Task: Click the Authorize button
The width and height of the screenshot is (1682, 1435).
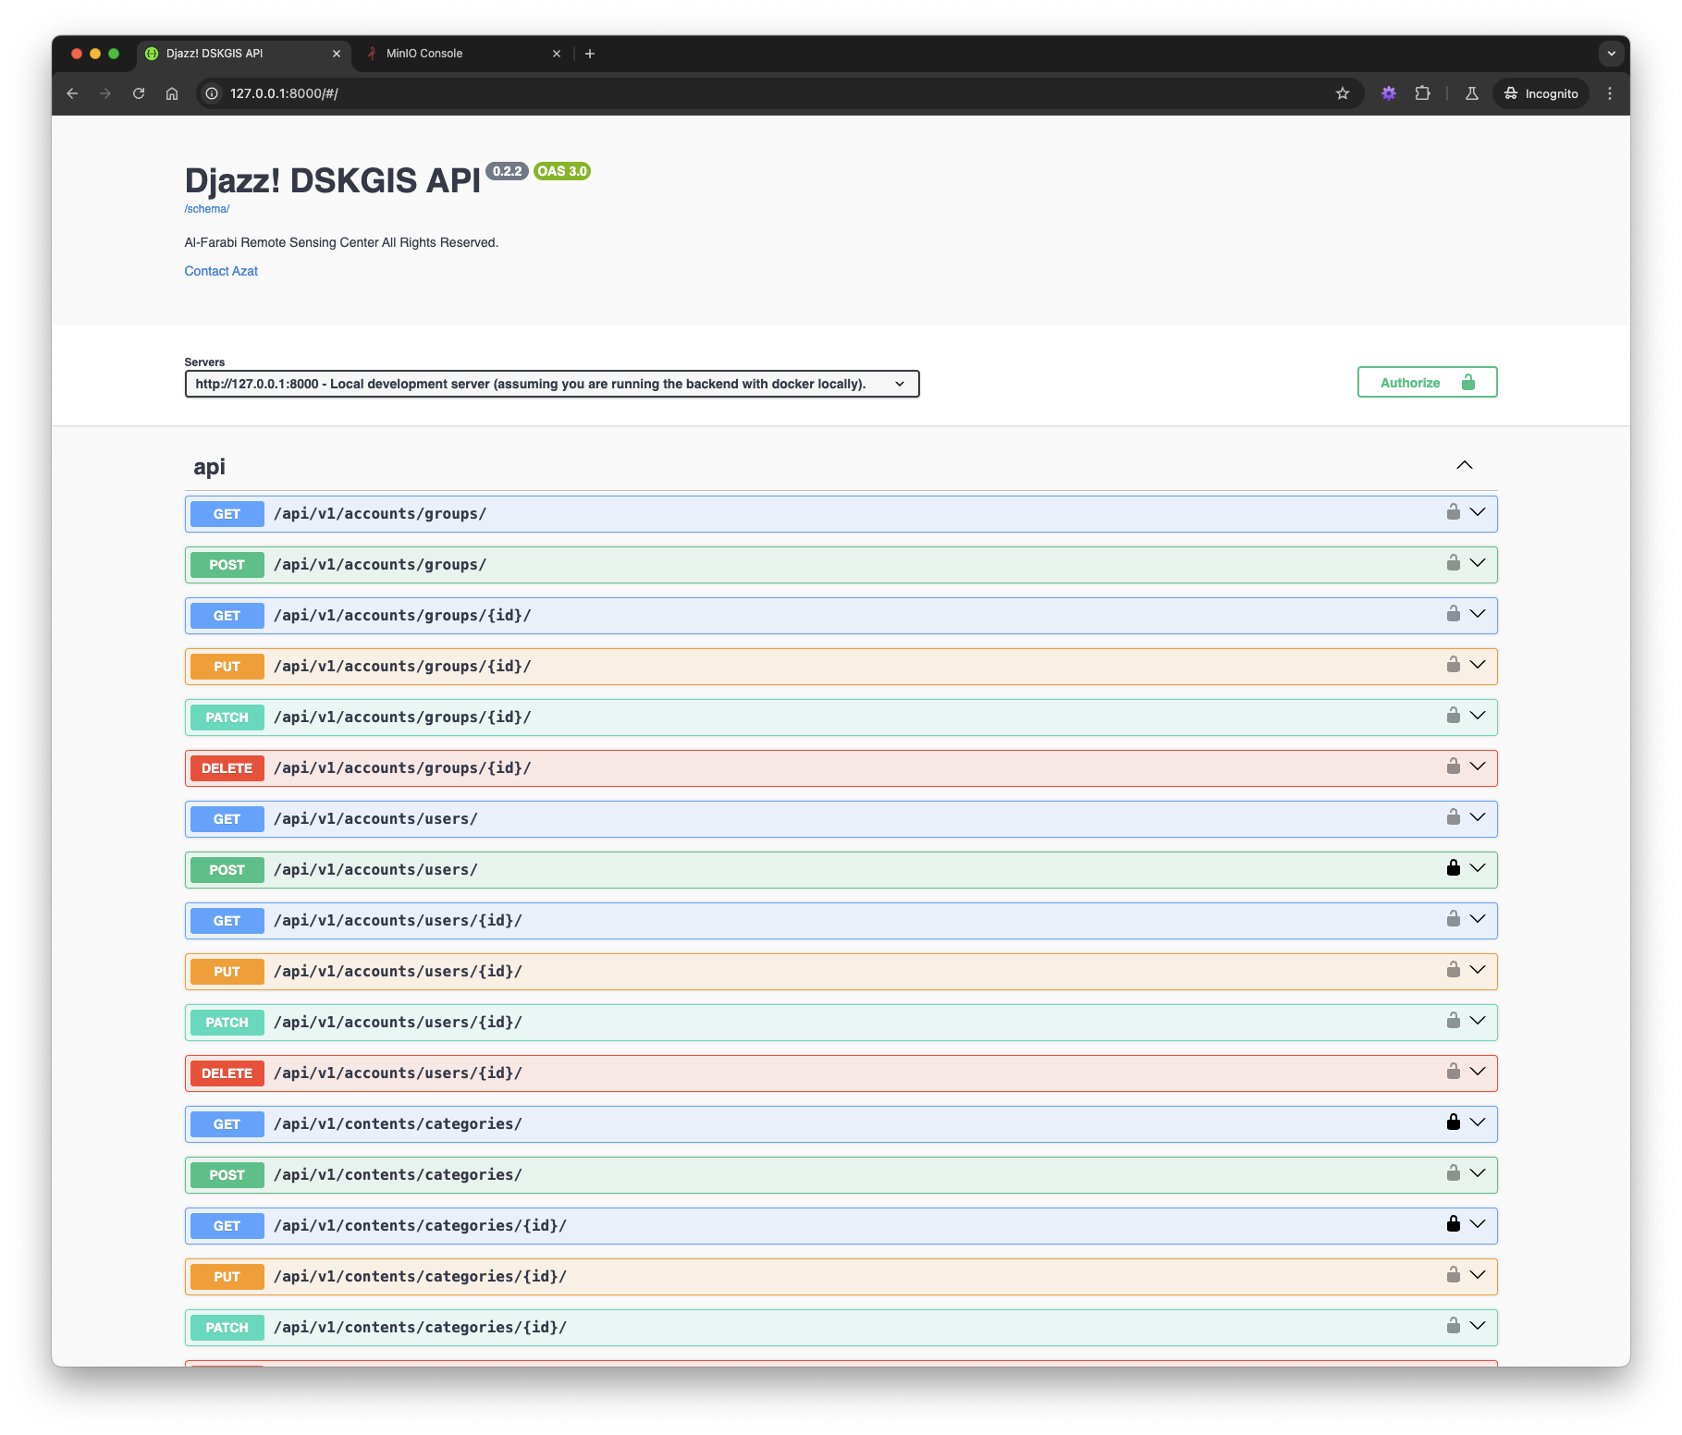Action: click(x=1427, y=383)
